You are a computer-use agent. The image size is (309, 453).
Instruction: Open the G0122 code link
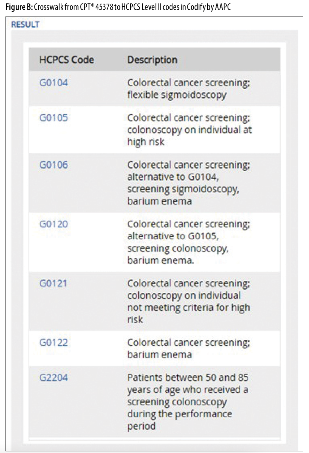tap(53, 342)
